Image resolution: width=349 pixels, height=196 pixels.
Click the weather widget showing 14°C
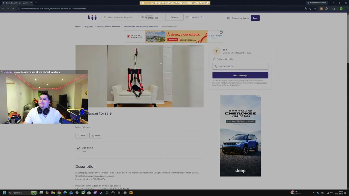coord(296,193)
